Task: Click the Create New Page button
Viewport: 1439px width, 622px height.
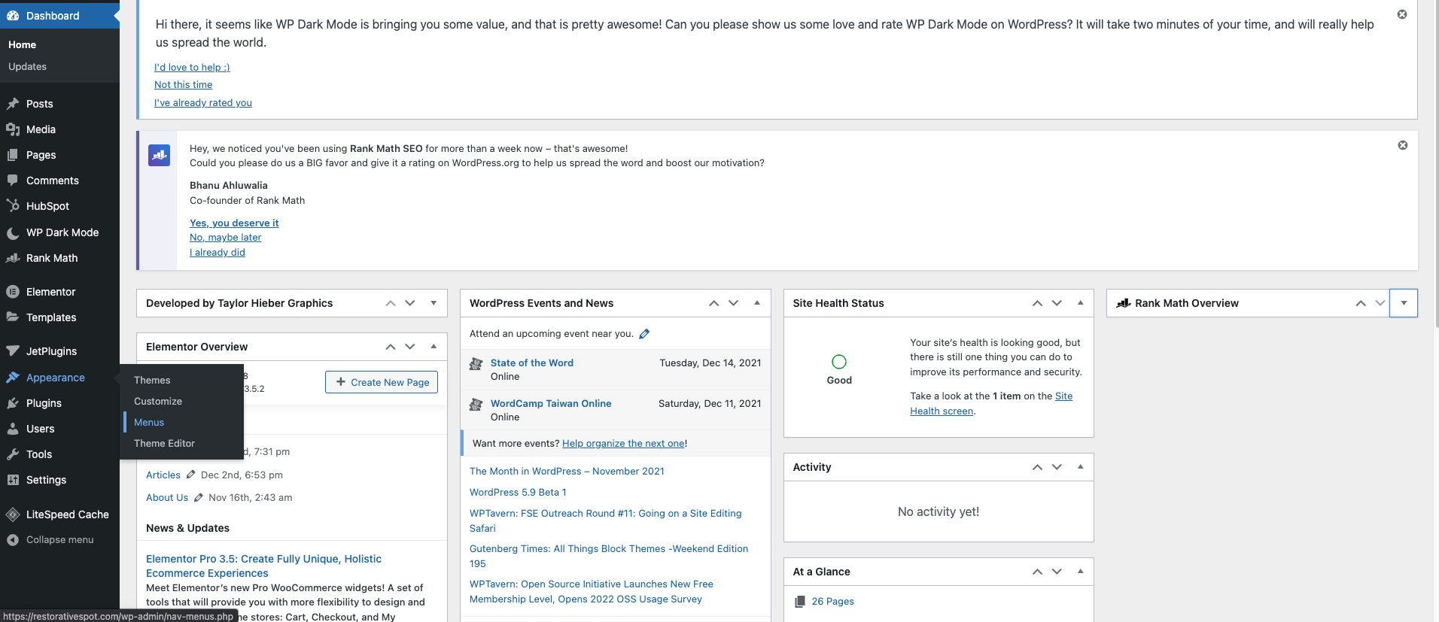Action: pos(382,382)
